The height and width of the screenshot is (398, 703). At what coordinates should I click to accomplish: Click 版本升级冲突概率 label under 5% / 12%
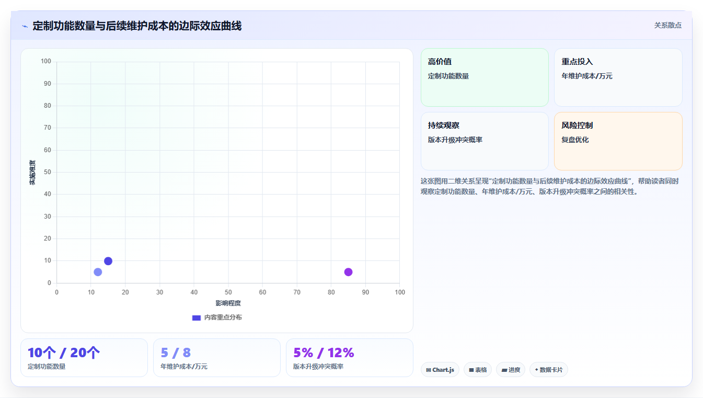[318, 367]
